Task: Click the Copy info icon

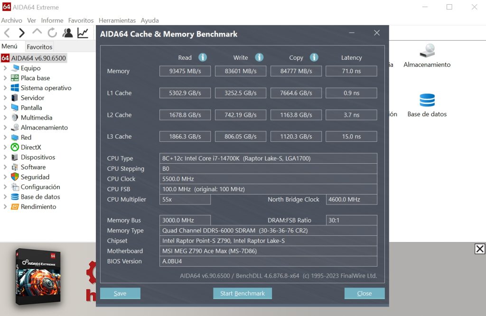Action: point(314,57)
